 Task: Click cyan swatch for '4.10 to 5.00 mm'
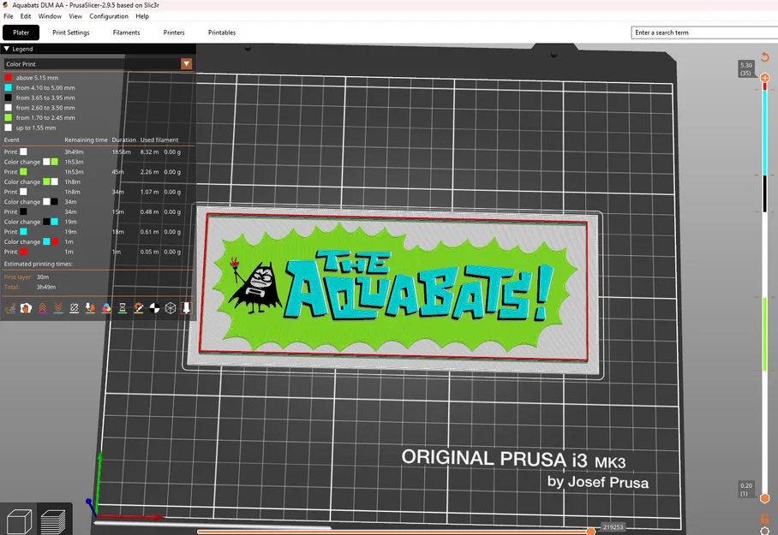pyautogui.click(x=8, y=88)
